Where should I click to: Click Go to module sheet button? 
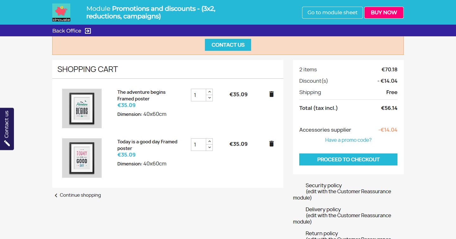[x=332, y=13]
